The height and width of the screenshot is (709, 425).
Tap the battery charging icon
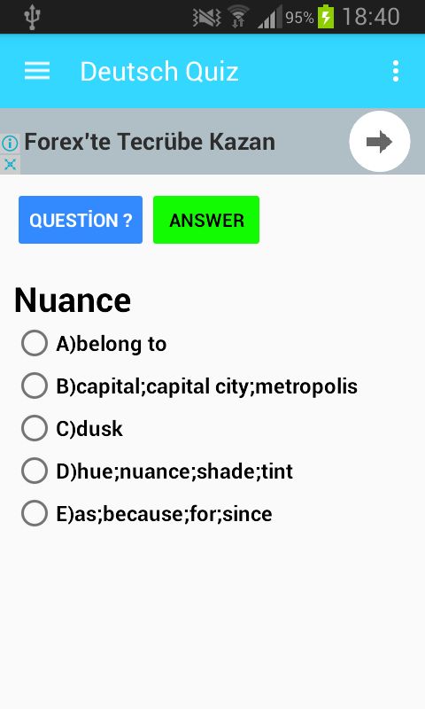(x=326, y=17)
